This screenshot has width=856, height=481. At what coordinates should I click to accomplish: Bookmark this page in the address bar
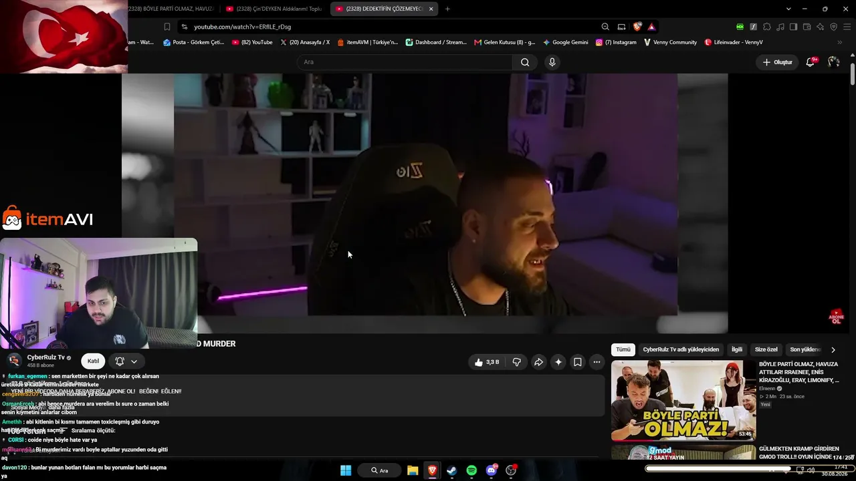(x=167, y=27)
